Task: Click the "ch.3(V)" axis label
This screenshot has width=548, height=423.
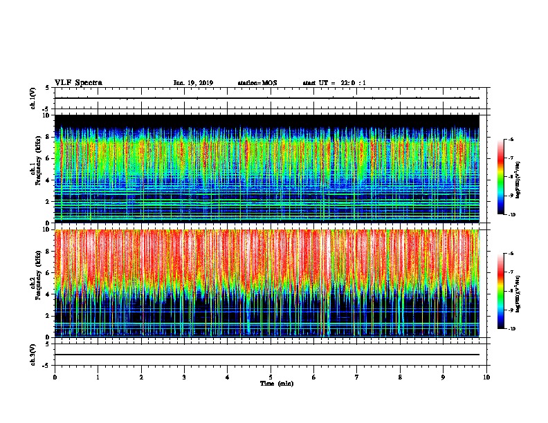Action: pos(33,355)
